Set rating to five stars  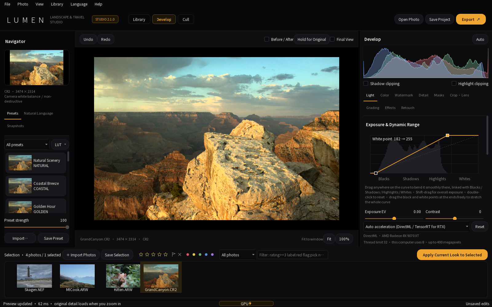click(x=165, y=255)
